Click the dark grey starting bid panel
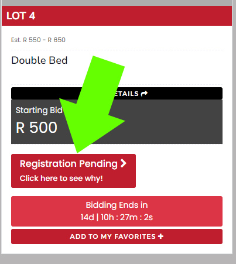This screenshot has height=264, width=236. click(x=117, y=122)
